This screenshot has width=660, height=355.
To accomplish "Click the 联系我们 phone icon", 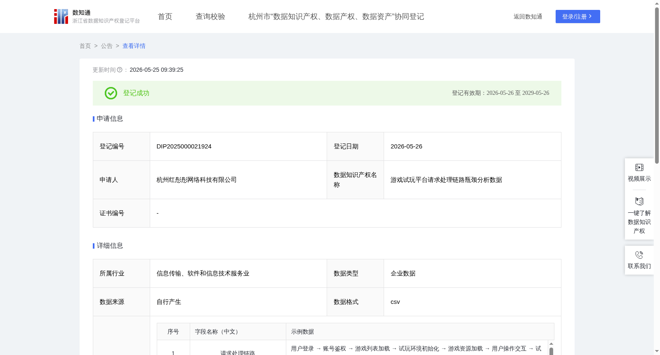I will [x=639, y=255].
